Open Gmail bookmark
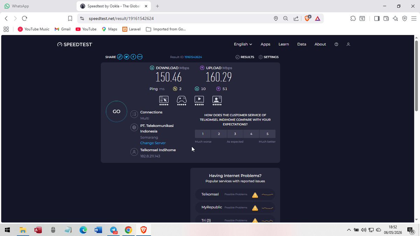Viewport: 420px width, 236px height. (x=63, y=29)
